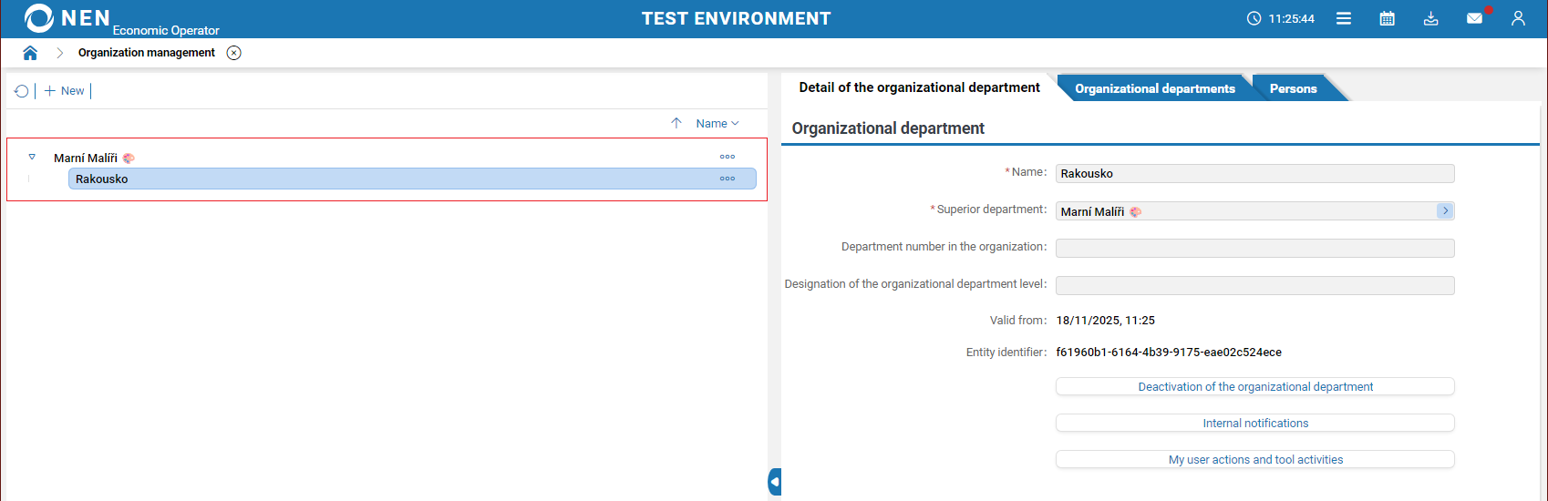Open the calendar icon in header
This screenshot has width=1548, height=501.
click(x=1387, y=18)
